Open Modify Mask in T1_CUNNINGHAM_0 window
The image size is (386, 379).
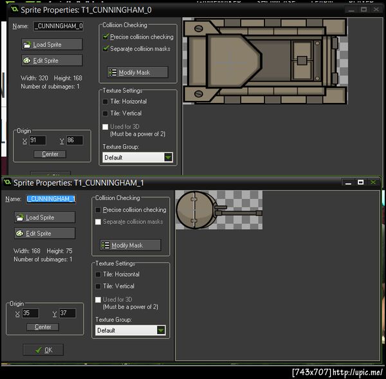coord(138,73)
